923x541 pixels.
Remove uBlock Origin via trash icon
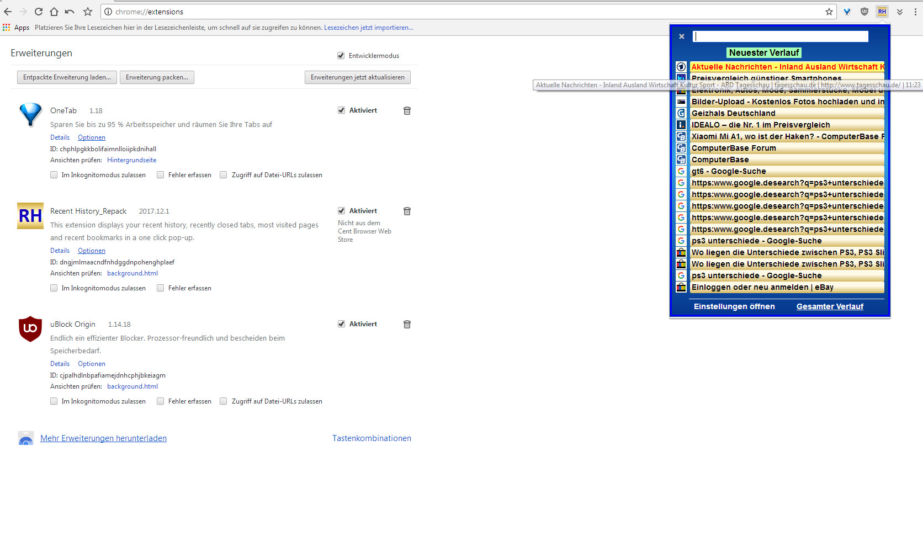[407, 324]
